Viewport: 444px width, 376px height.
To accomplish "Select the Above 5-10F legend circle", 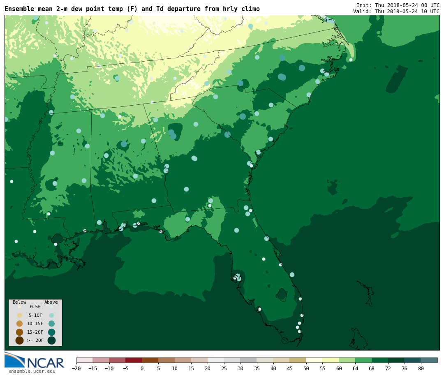I will pyautogui.click(x=51, y=316).
